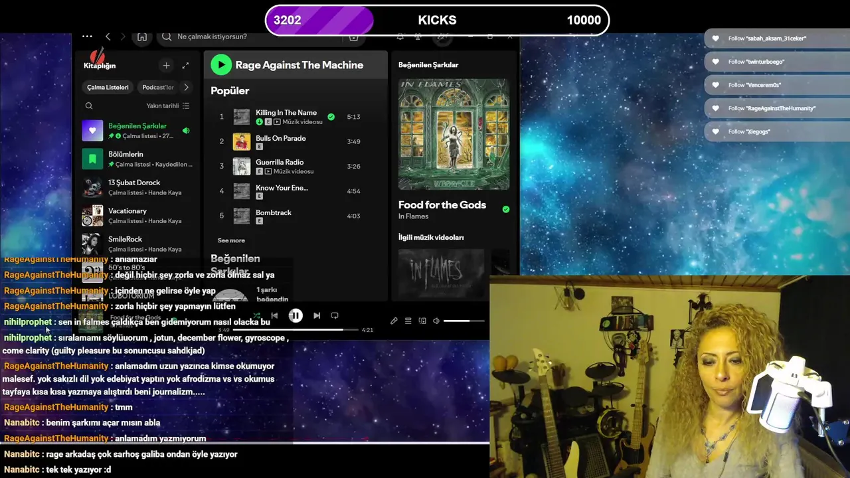Toggle liked checkmark on Killing In The Name
The height and width of the screenshot is (478, 850).
(x=331, y=117)
